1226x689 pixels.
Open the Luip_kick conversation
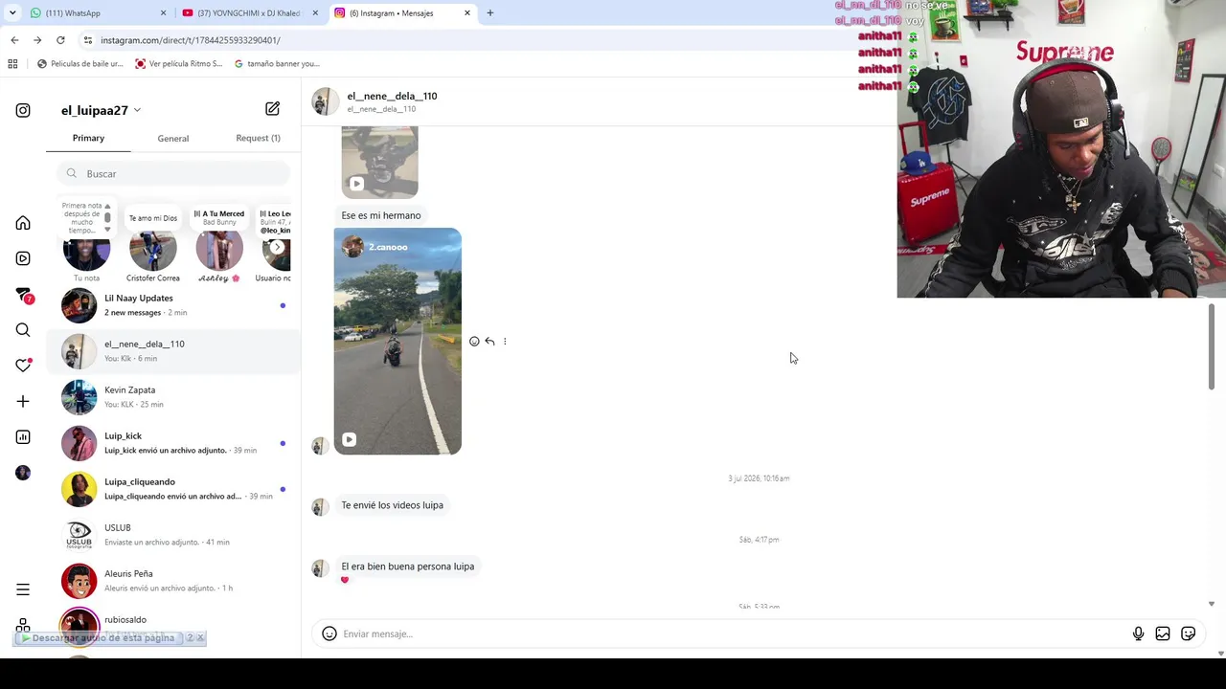[x=173, y=443]
